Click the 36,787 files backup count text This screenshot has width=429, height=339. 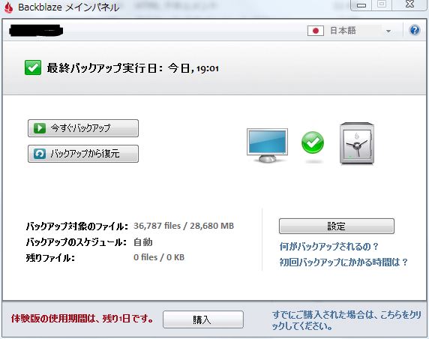pyautogui.click(x=157, y=226)
